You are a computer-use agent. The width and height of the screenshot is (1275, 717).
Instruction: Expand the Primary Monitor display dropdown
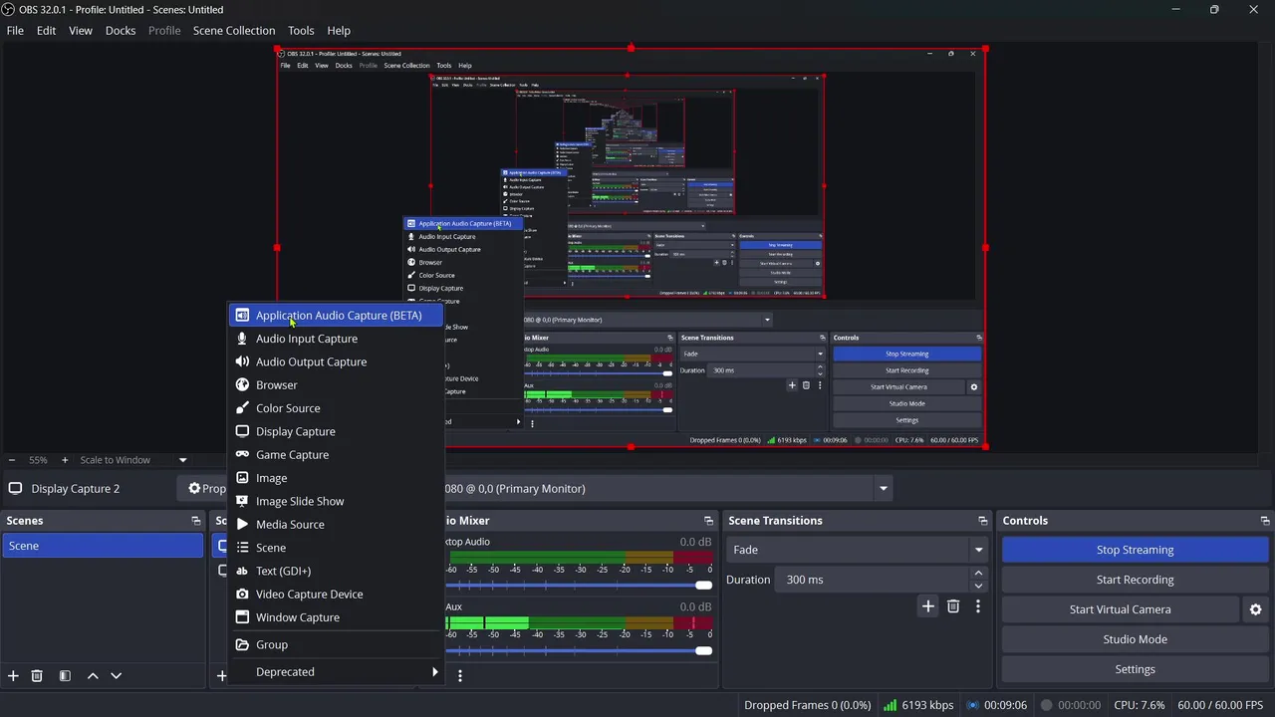(x=883, y=489)
